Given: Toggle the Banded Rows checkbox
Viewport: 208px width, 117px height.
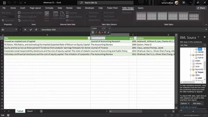Looking at the screenshot, I should [87, 20].
